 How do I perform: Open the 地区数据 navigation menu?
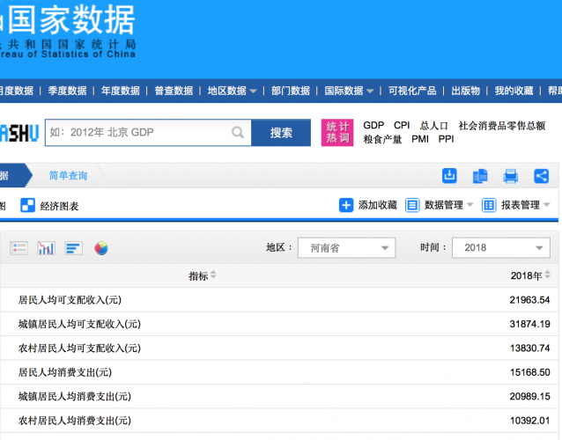pos(232,91)
